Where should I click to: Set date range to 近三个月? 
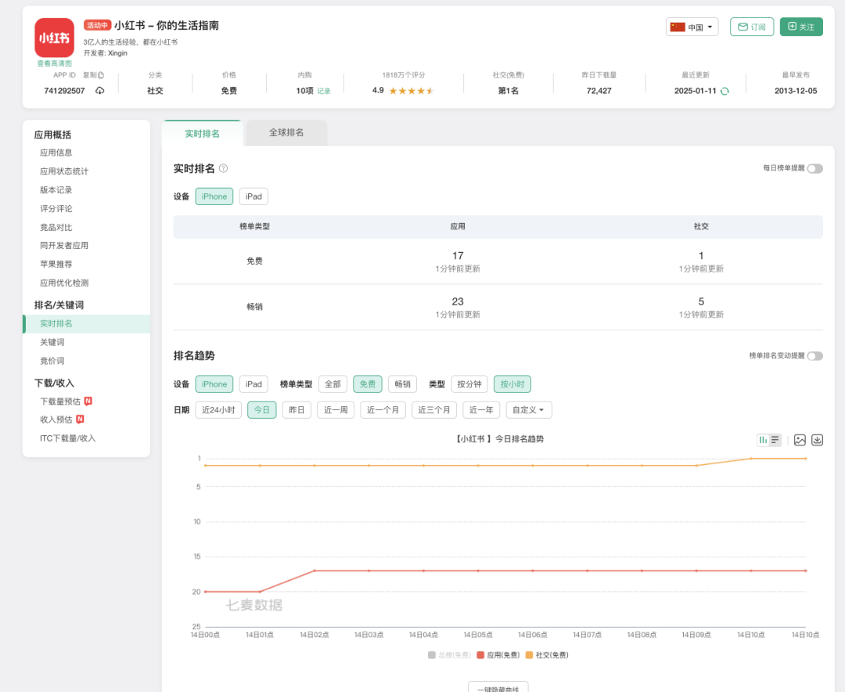click(434, 410)
